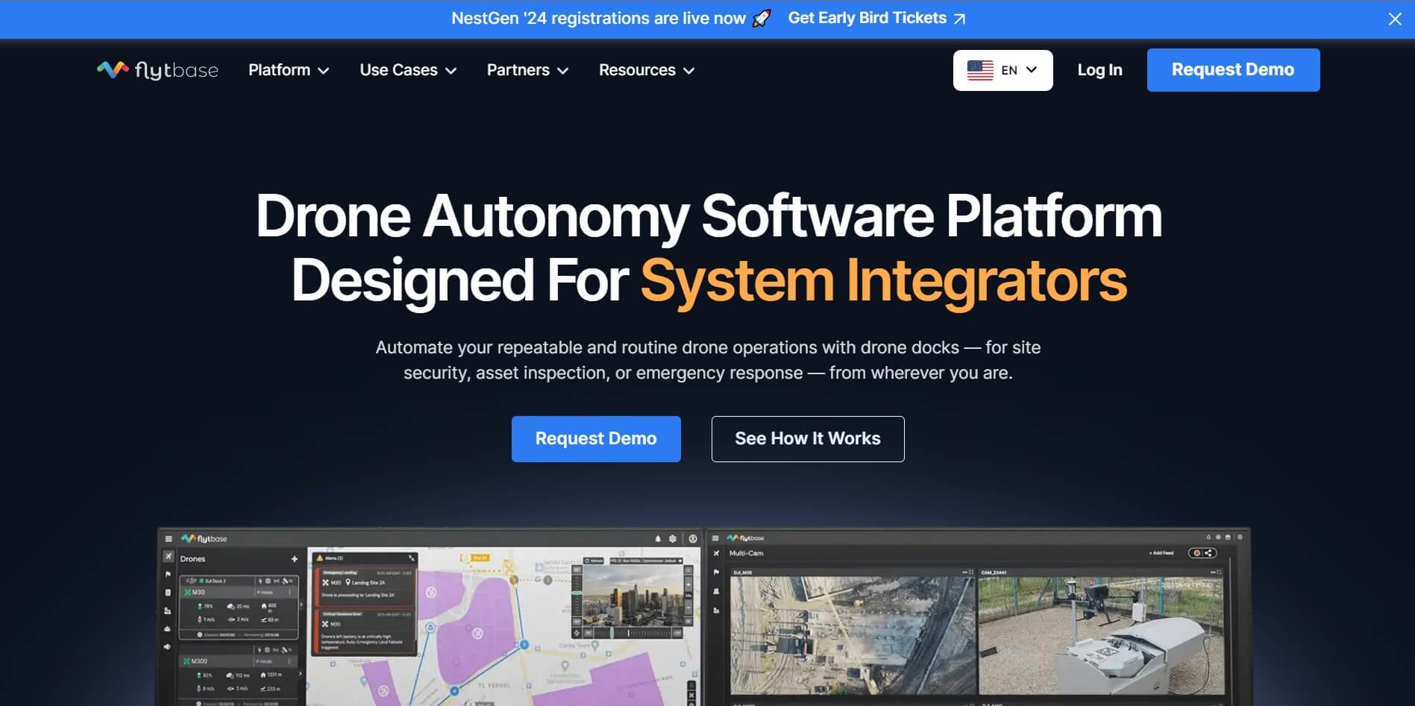Click the warning triangle in the Alerts header
This screenshot has width=1415, height=706.
point(319,558)
